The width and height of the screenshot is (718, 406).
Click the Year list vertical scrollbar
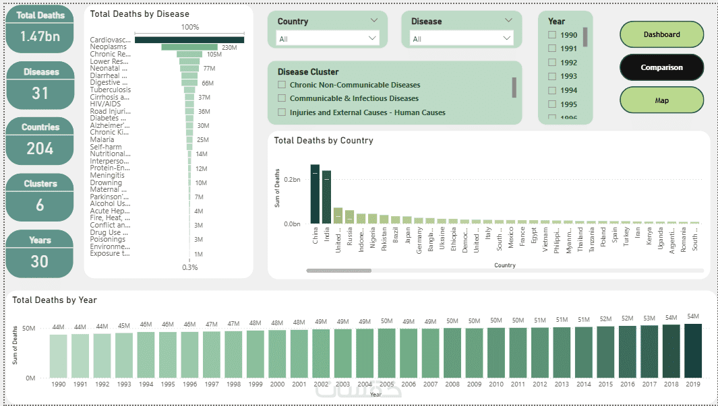click(x=585, y=37)
